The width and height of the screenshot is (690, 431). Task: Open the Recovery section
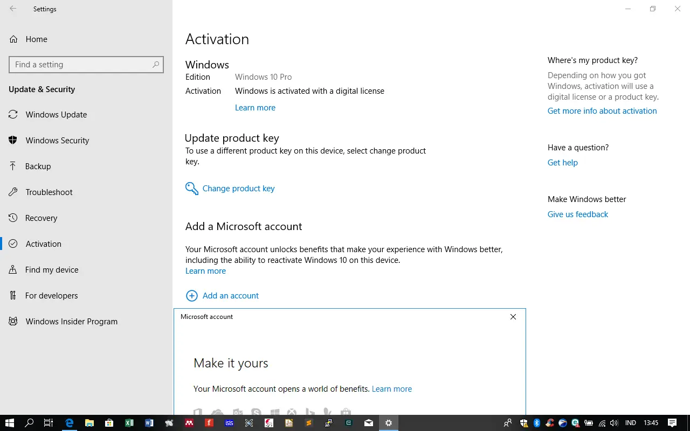(41, 218)
